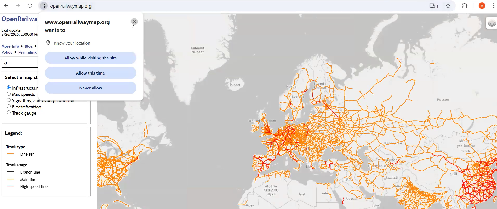Select the Electrification map style
This screenshot has height=209, width=497.
coord(9,106)
